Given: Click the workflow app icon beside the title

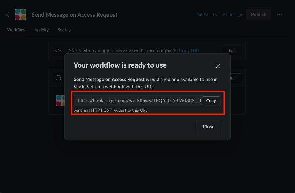Looking at the screenshot, I should [x=20, y=14].
